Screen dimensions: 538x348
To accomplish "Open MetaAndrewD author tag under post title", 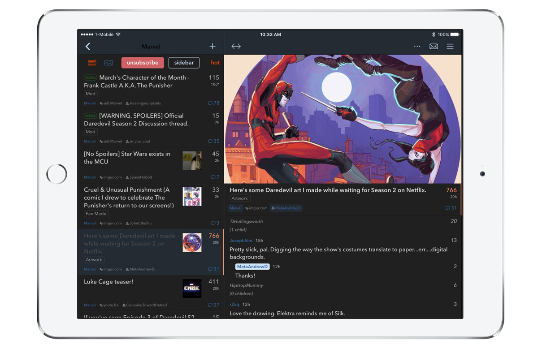I will coord(286,208).
